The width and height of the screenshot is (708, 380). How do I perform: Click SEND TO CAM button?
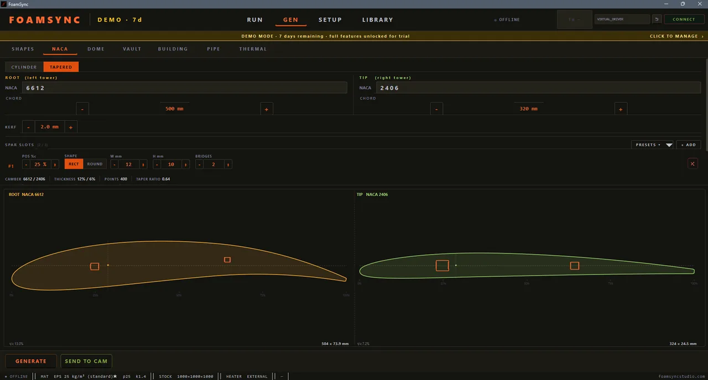click(86, 361)
